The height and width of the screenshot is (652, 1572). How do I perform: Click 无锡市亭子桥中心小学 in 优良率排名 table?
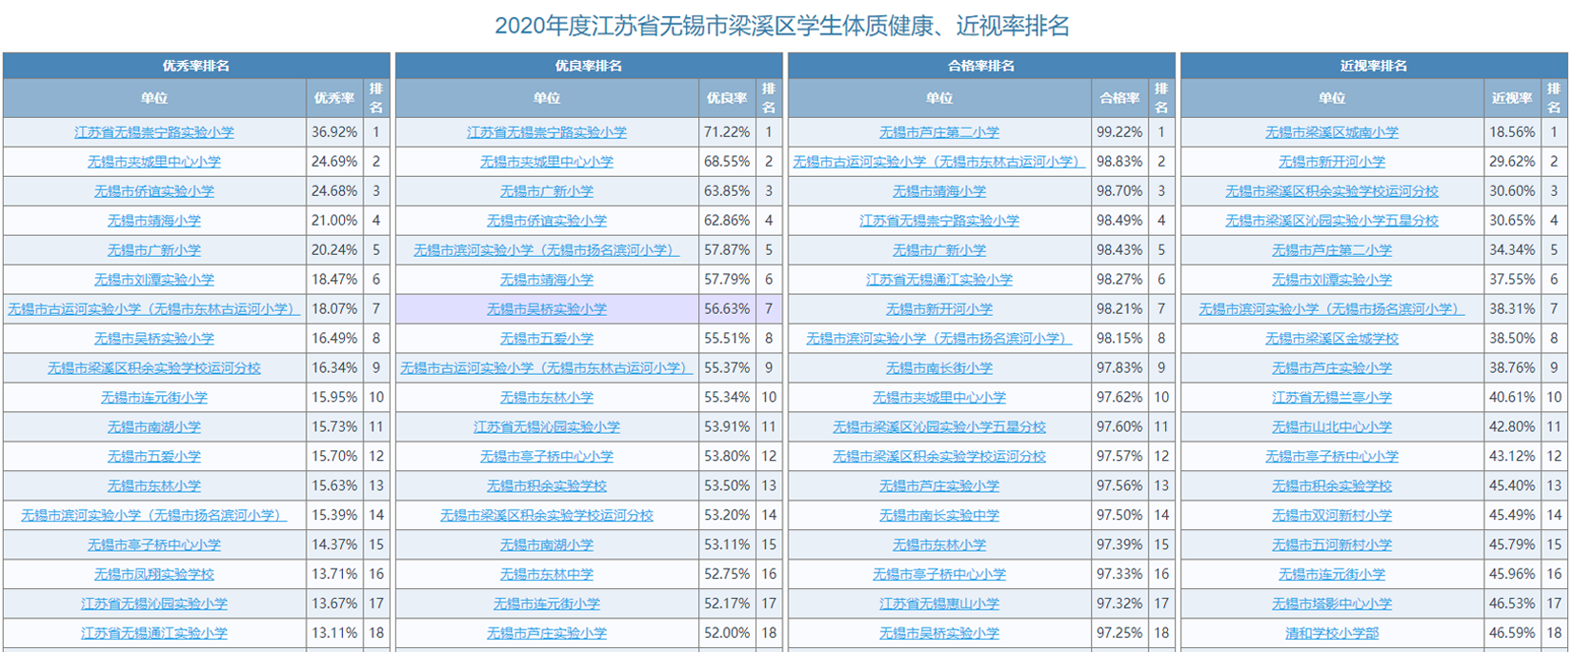(547, 457)
